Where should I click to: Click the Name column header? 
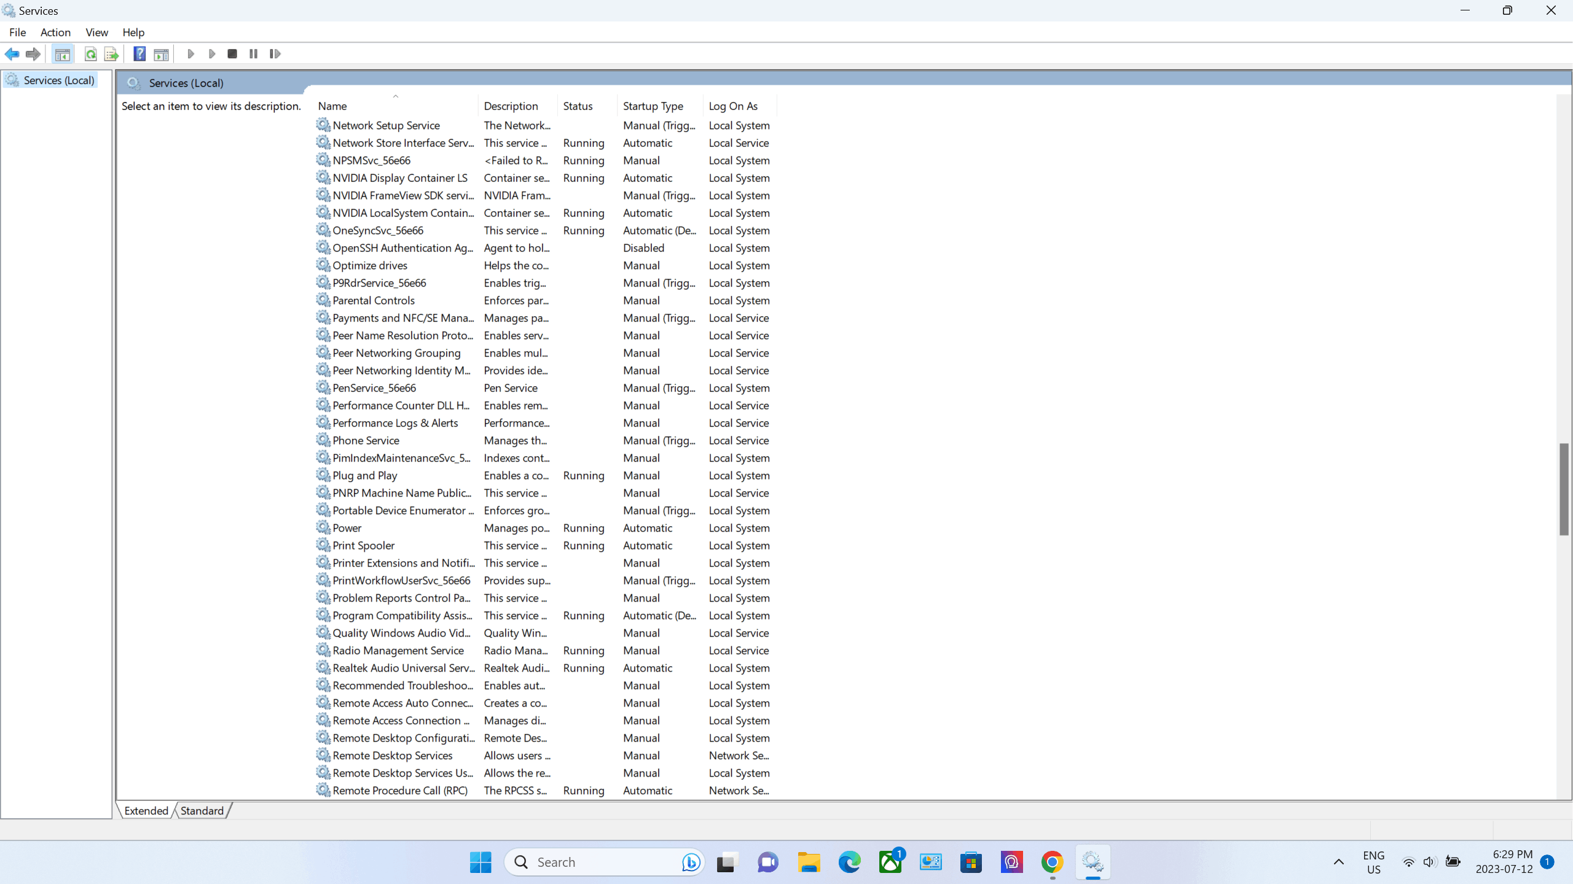[332, 106]
